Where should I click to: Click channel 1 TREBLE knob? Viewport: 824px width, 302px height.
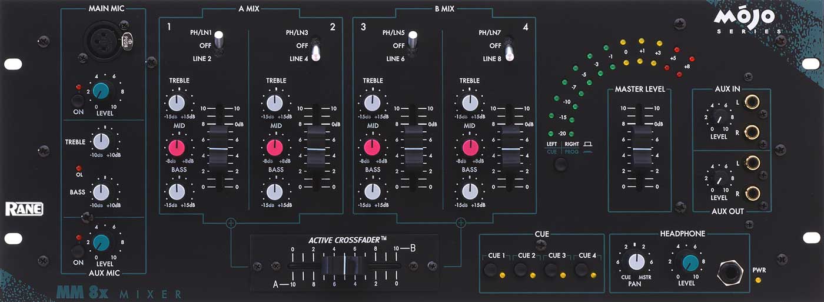(177, 103)
